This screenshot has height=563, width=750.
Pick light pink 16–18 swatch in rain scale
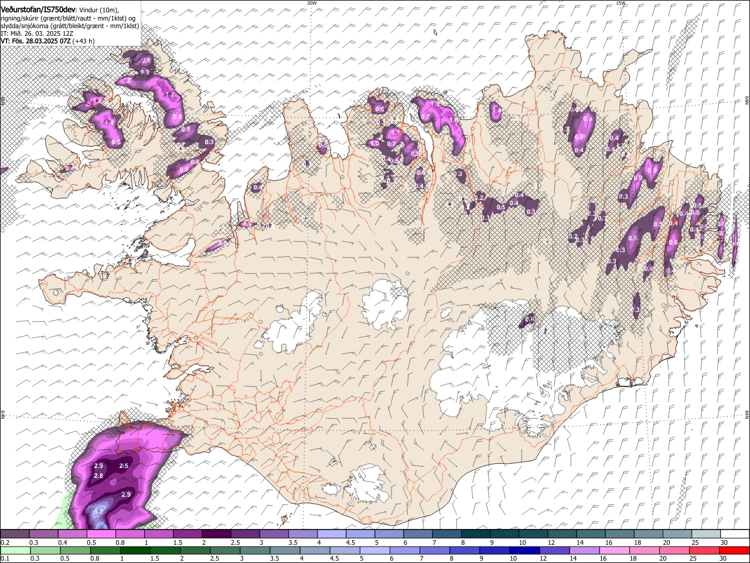[614, 551]
